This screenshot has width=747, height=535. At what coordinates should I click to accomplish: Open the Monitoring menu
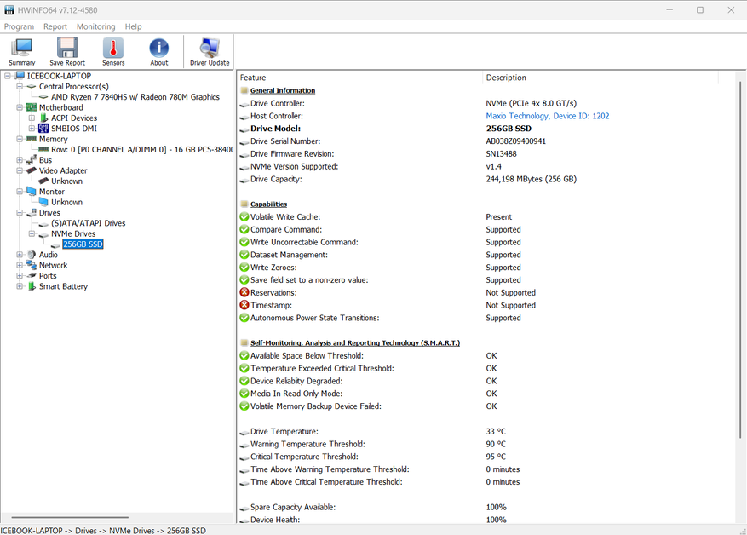click(95, 26)
